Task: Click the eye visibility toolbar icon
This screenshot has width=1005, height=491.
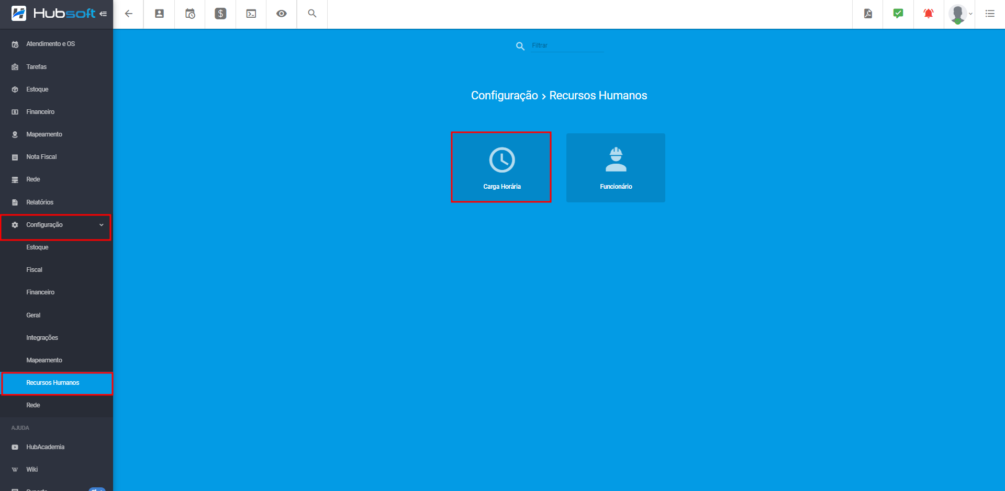Action: (282, 14)
